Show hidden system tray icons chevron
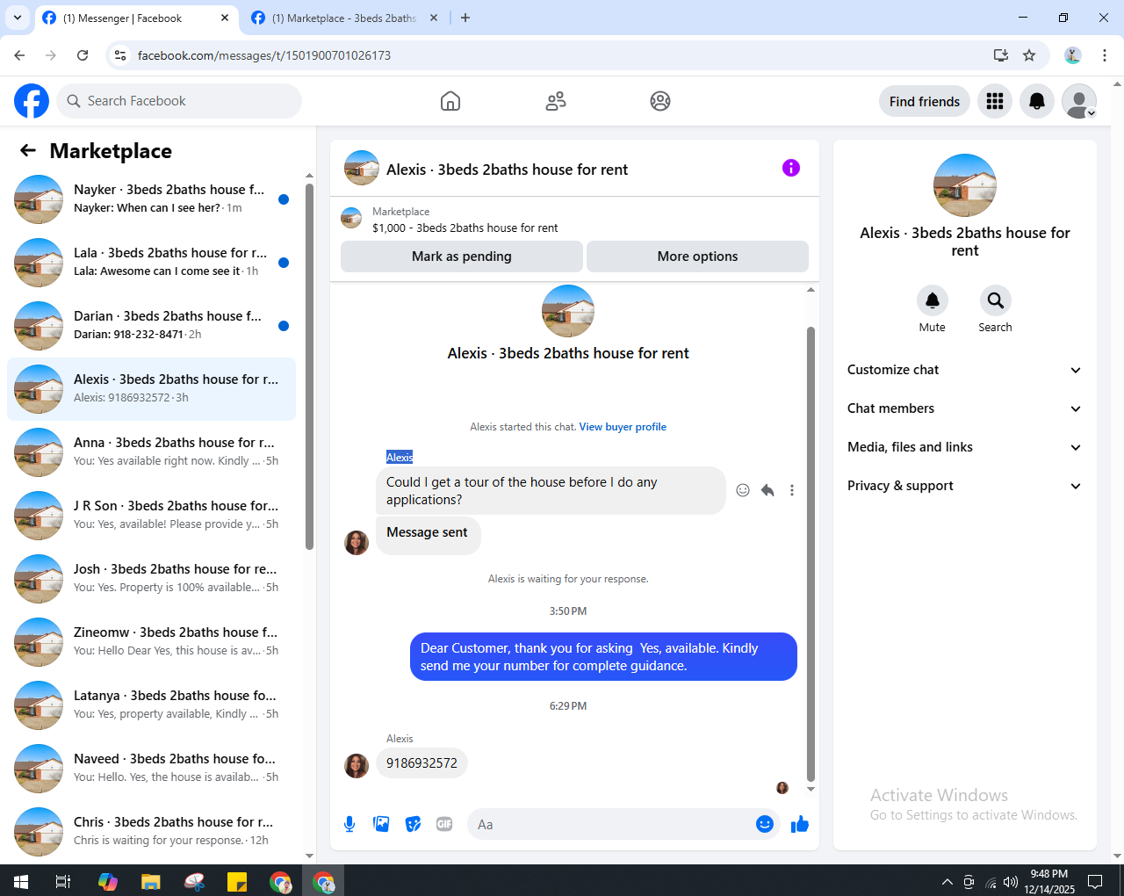 [947, 881]
